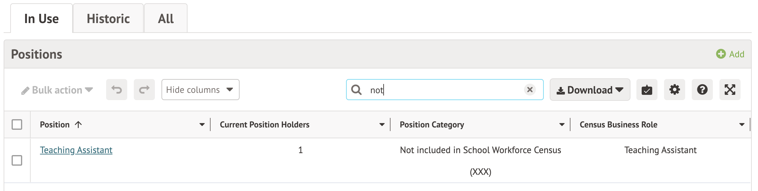The width and height of the screenshot is (758, 191).
Task: Expand table to fullscreen icon
Action: 730,90
